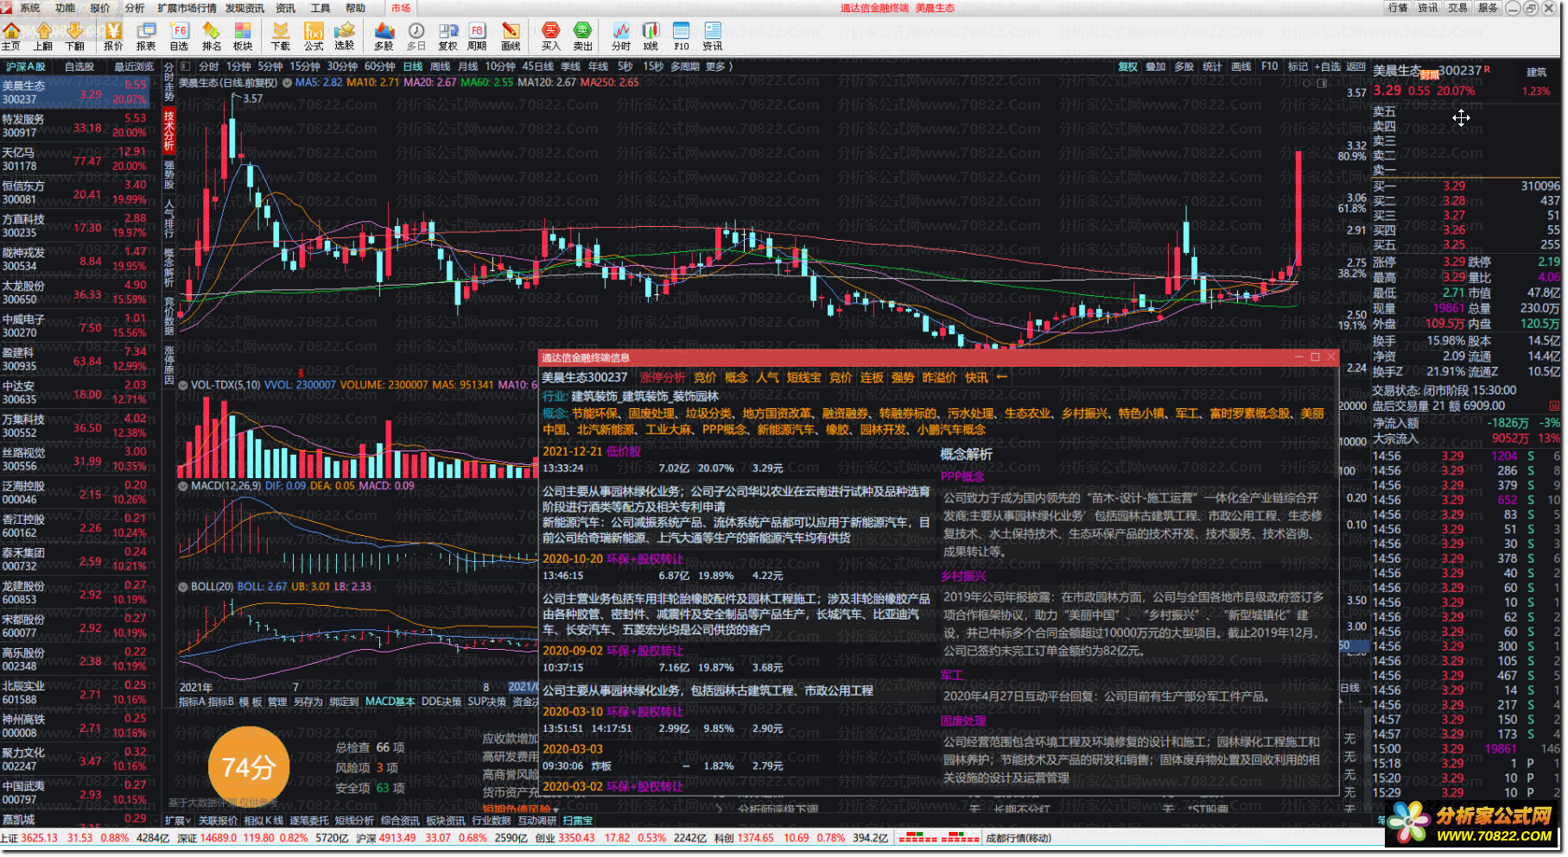Click the 下翻 page-down arrow icon
The height and width of the screenshot is (857, 1568).
click(x=75, y=37)
